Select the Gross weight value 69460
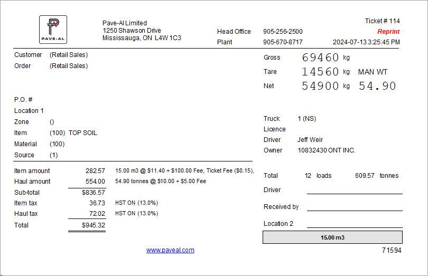Screen dimensions: 428x276 pos(320,58)
